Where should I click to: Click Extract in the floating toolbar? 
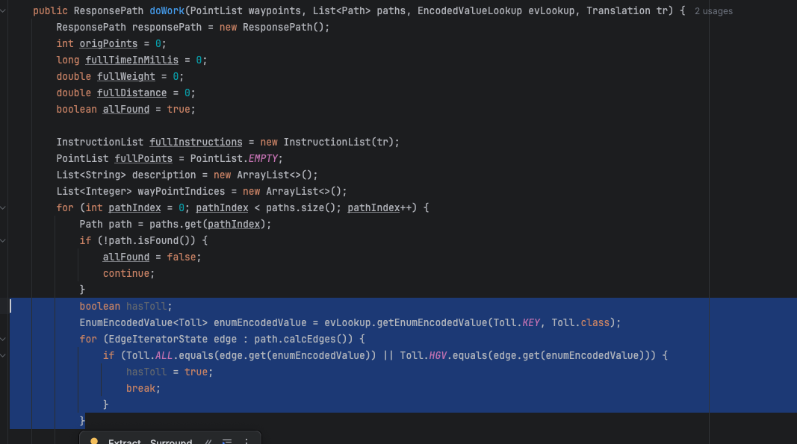[x=125, y=441]
